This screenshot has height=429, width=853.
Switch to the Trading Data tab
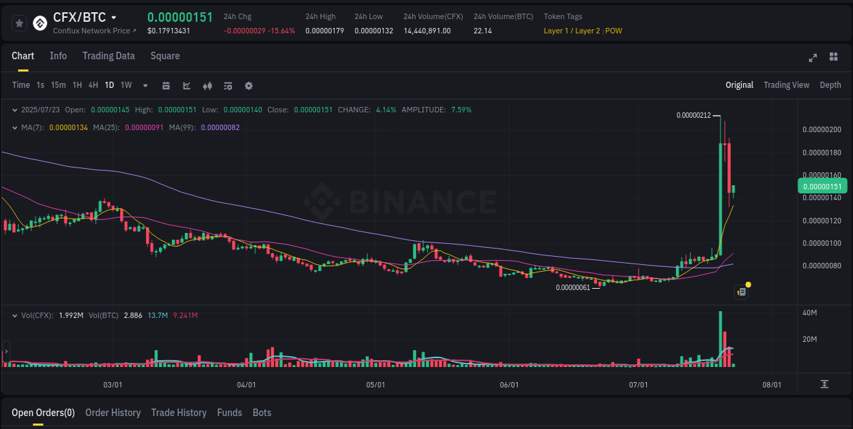tap(109, 56)
